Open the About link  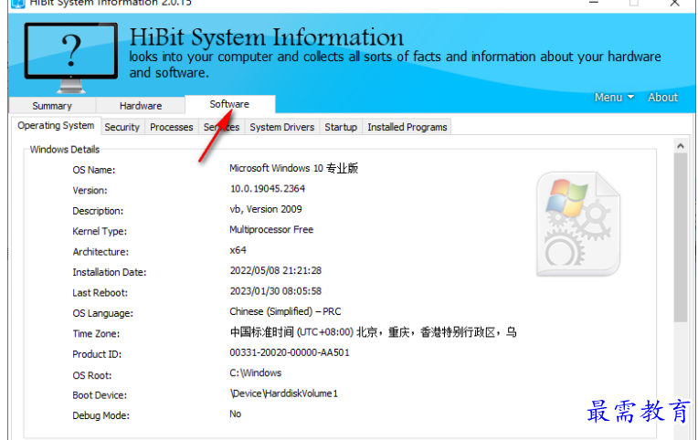(x=662, y=97)
